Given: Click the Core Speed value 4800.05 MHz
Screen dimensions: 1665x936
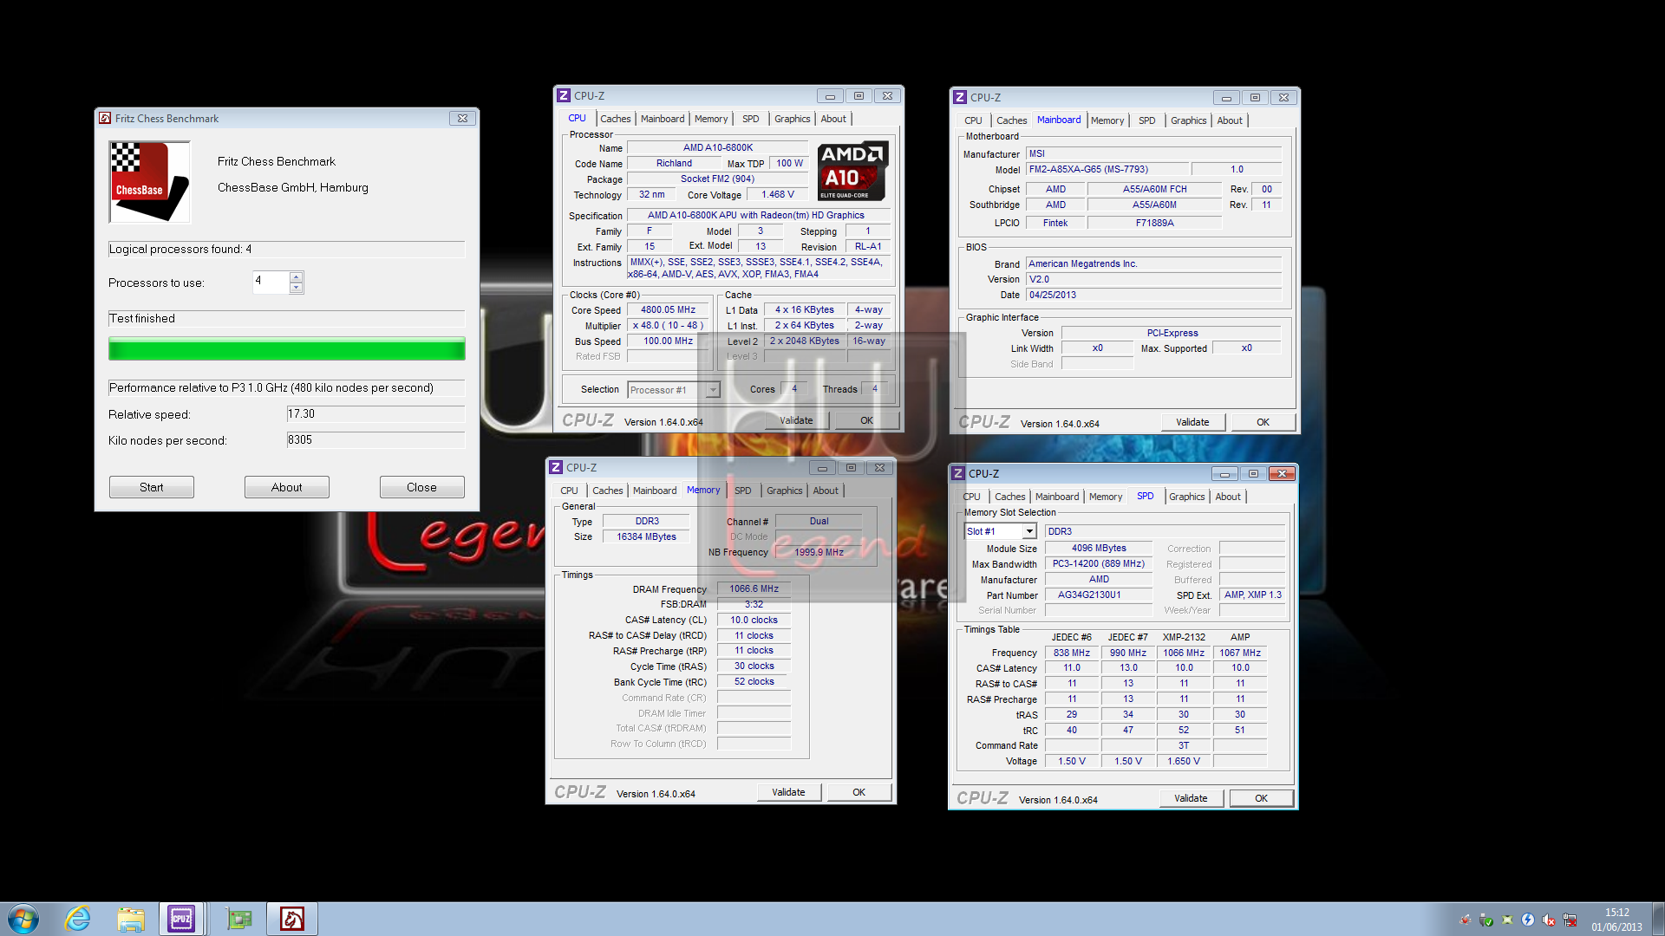Looking at the screenshot, I should tap(668, 310).
